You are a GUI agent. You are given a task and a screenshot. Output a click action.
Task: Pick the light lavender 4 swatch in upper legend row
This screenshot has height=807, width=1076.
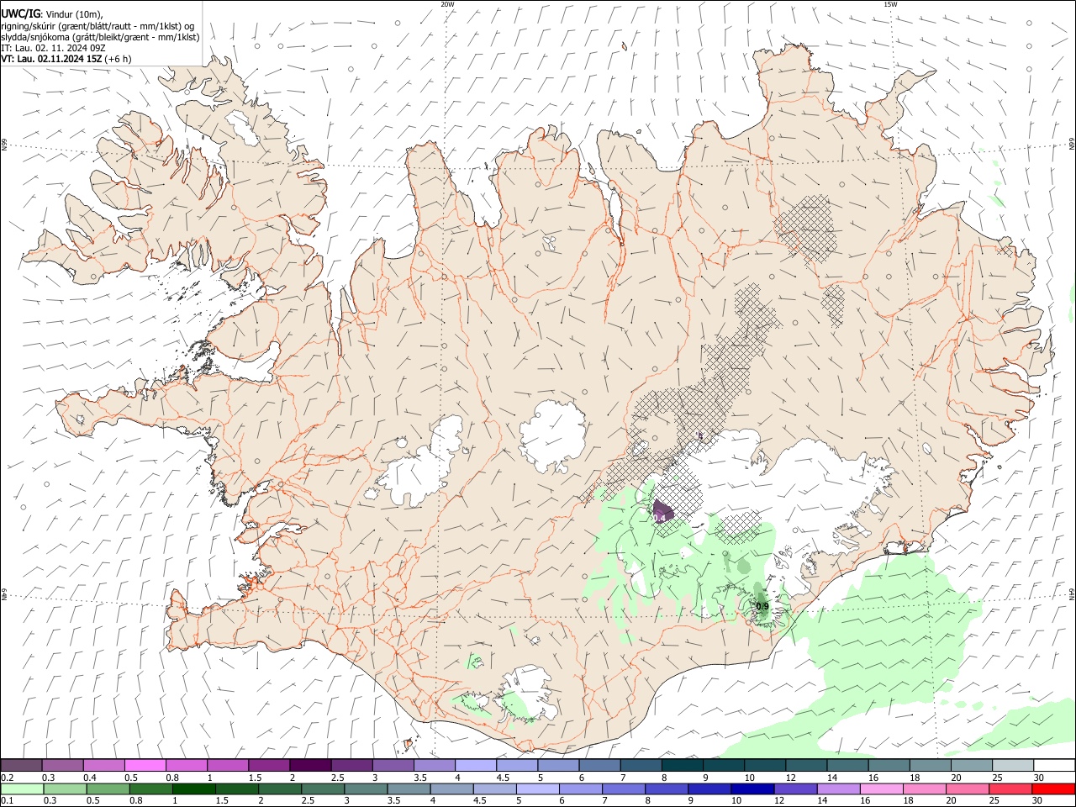coord(476,766)
